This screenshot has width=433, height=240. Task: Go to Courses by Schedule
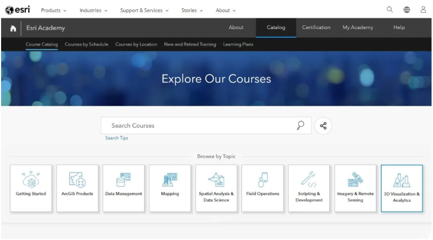pyautogui.click(x=86, y=44)
